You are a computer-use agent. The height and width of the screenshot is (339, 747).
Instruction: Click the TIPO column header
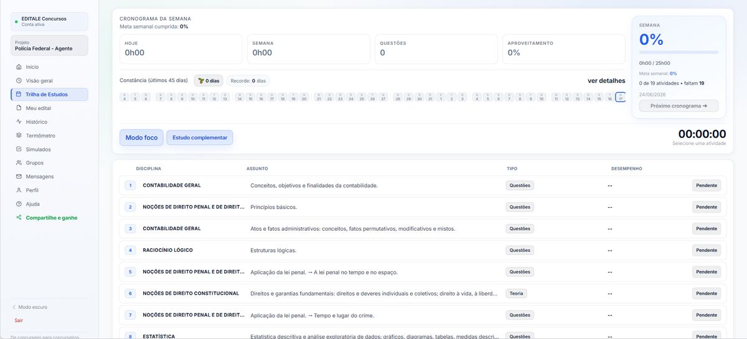[x=512, y=169]
